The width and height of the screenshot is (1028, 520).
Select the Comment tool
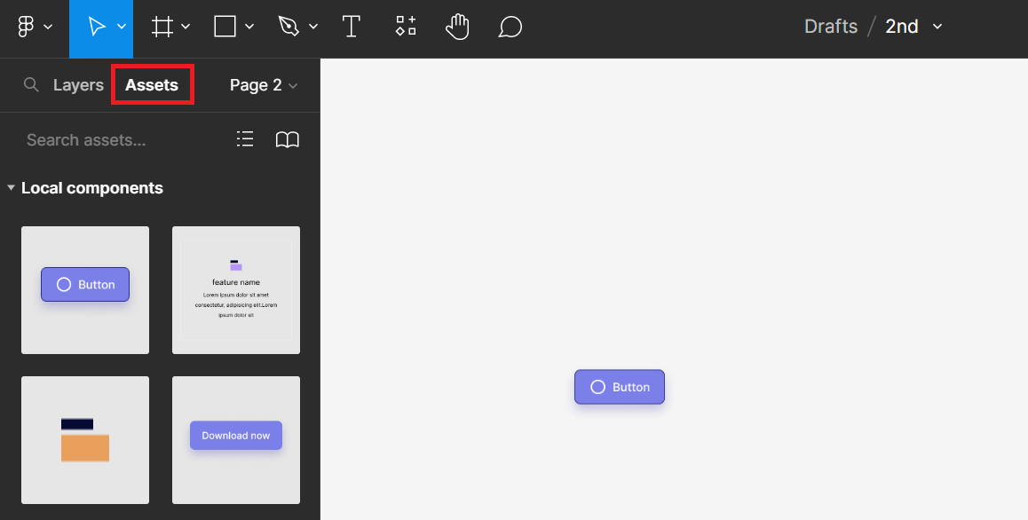coord(510,28)
